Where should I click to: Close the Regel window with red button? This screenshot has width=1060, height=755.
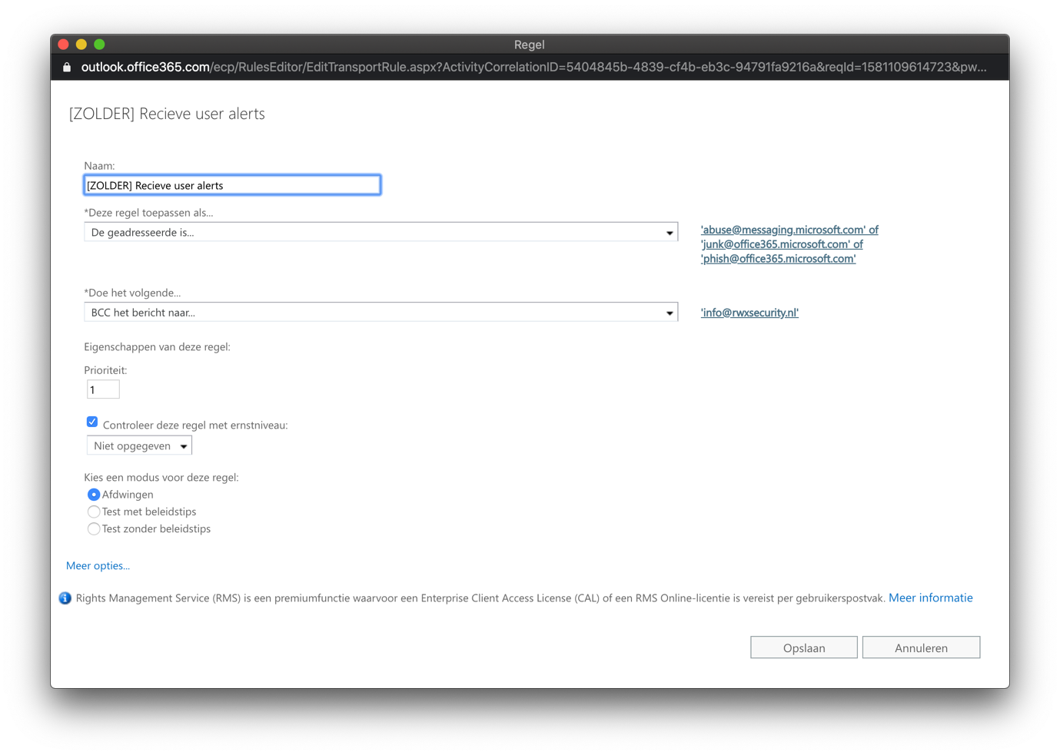pos(64,45)
